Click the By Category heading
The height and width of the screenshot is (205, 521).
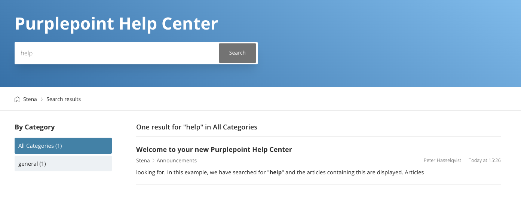[x=35, y=127]
